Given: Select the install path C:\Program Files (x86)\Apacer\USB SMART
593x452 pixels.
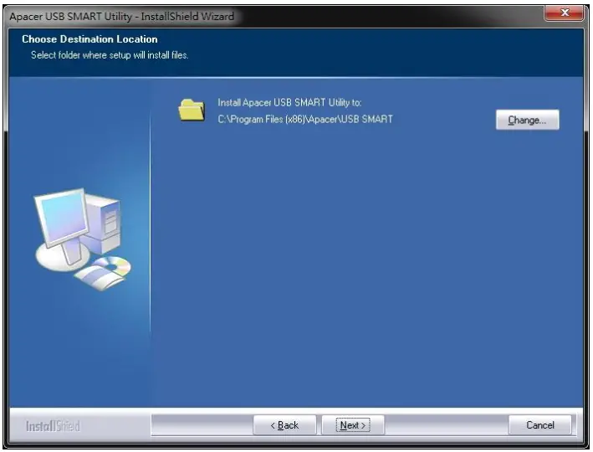Looking at the screenshot, I should coord(305,119).
